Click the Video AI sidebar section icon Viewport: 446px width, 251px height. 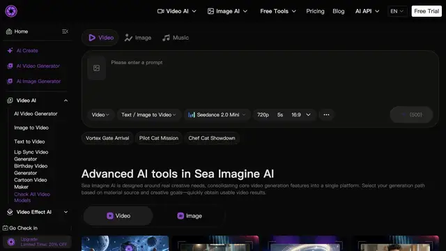(x=10, y=100)
